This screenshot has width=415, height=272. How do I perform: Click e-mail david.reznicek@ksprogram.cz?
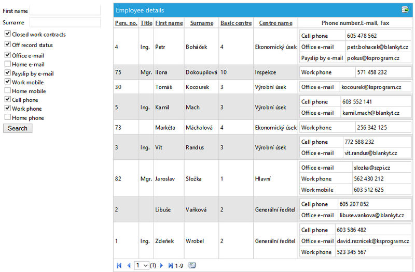pos(372,241)
